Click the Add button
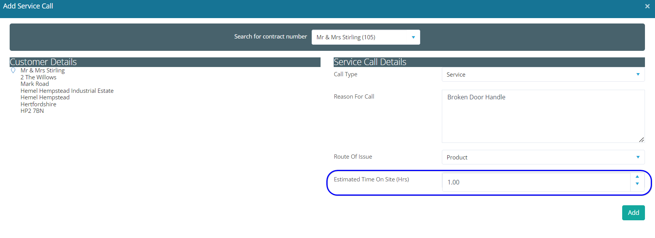This screenshot has width=655, height=238. pos(633,213)
